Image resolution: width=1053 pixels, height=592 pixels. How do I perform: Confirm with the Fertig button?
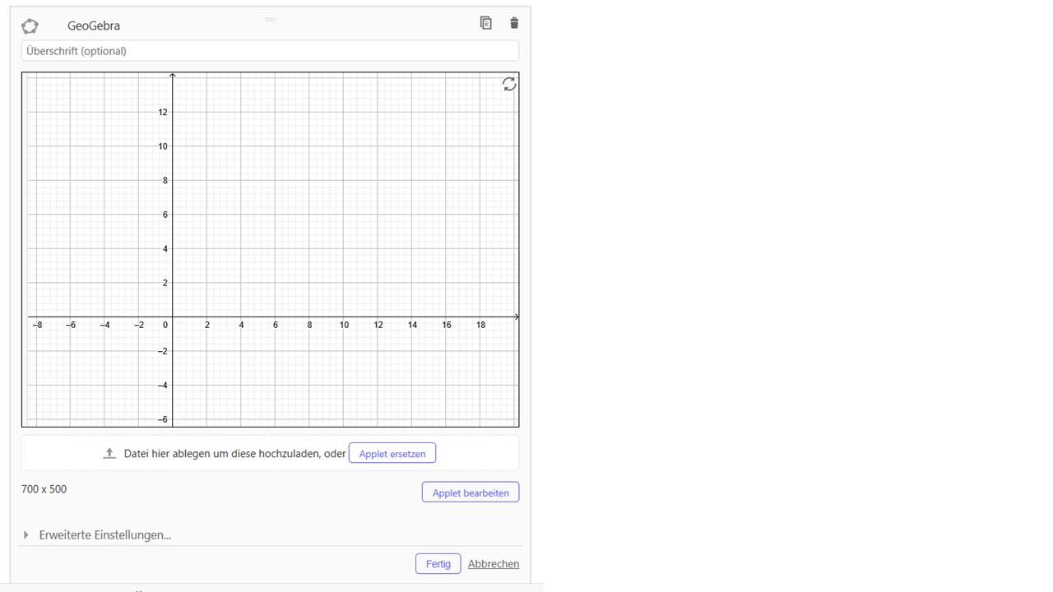pos(438,563)
